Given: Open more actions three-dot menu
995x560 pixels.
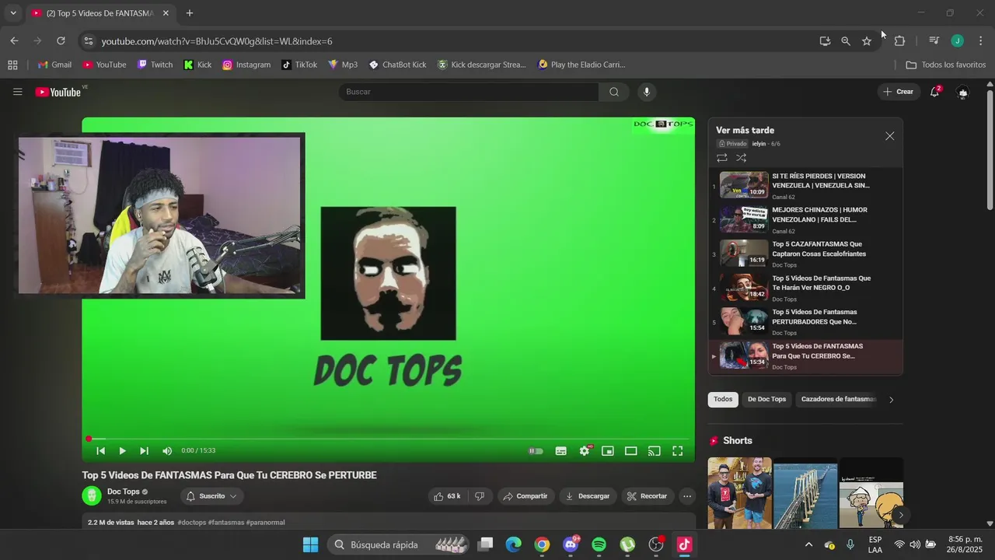Looking at the screenshot, I should (x=686, y=496).
